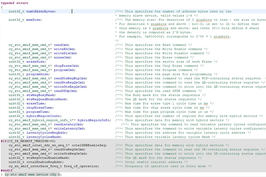Click the programSize field
The width and height of the screenshot is (266, 177).
37,74
